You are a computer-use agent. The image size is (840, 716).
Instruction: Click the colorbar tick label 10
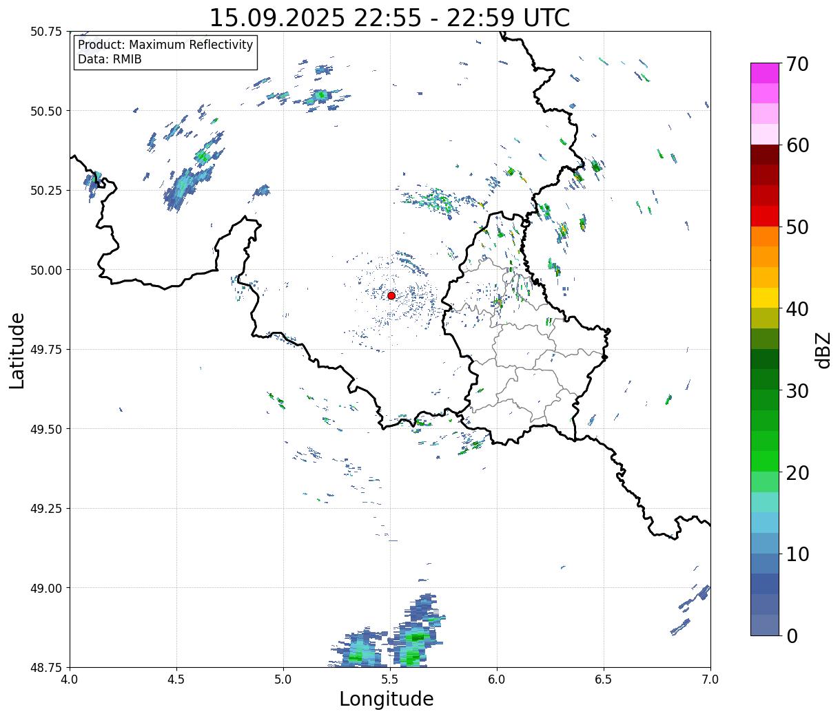coord(797,554)
